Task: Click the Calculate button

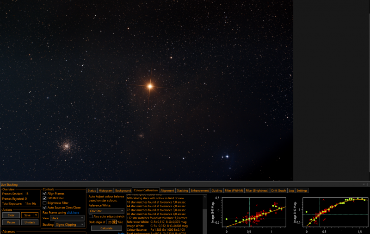Action: [x=106, y=228]
